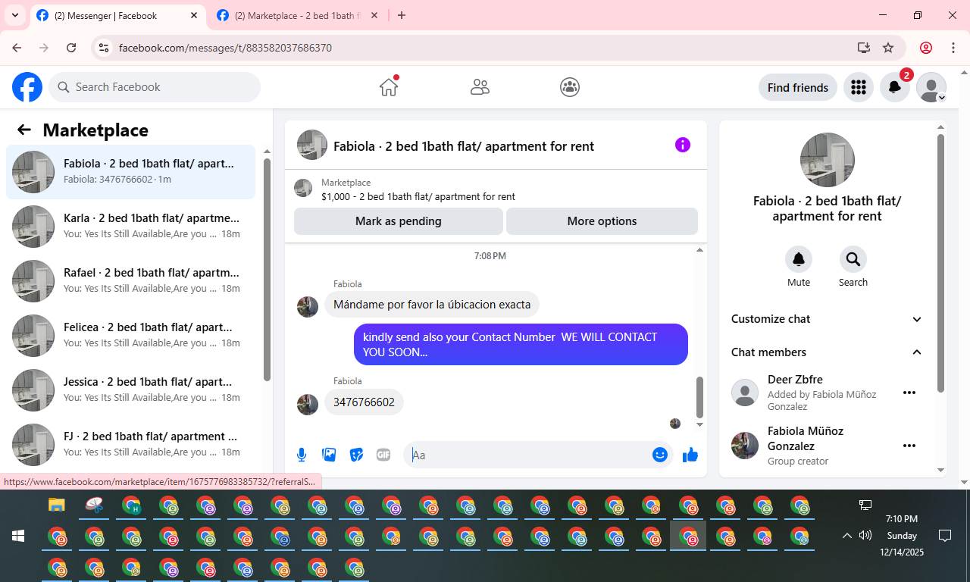Open the GIF picker
This screenshot has width=970, height=582.
point(383,455)
